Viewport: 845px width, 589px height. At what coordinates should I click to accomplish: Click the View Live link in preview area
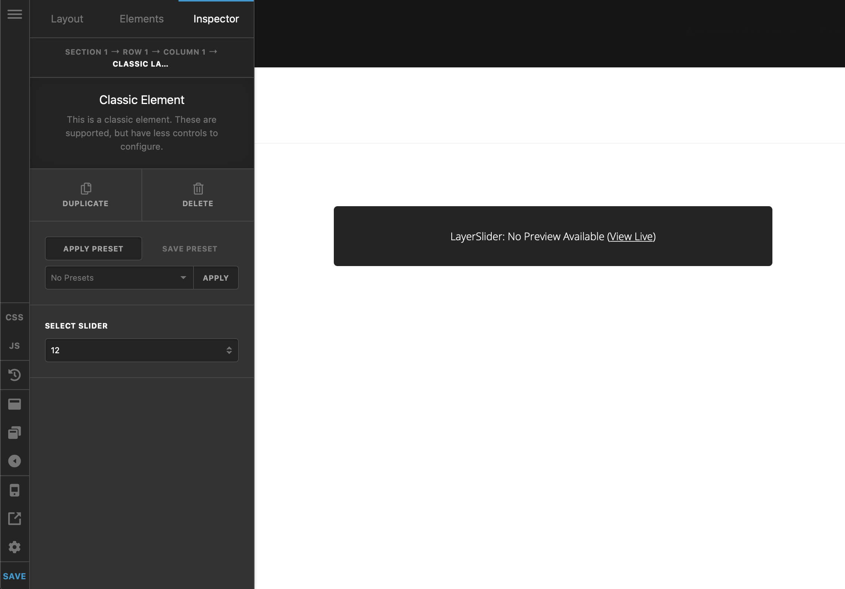(x=632, y=236)
